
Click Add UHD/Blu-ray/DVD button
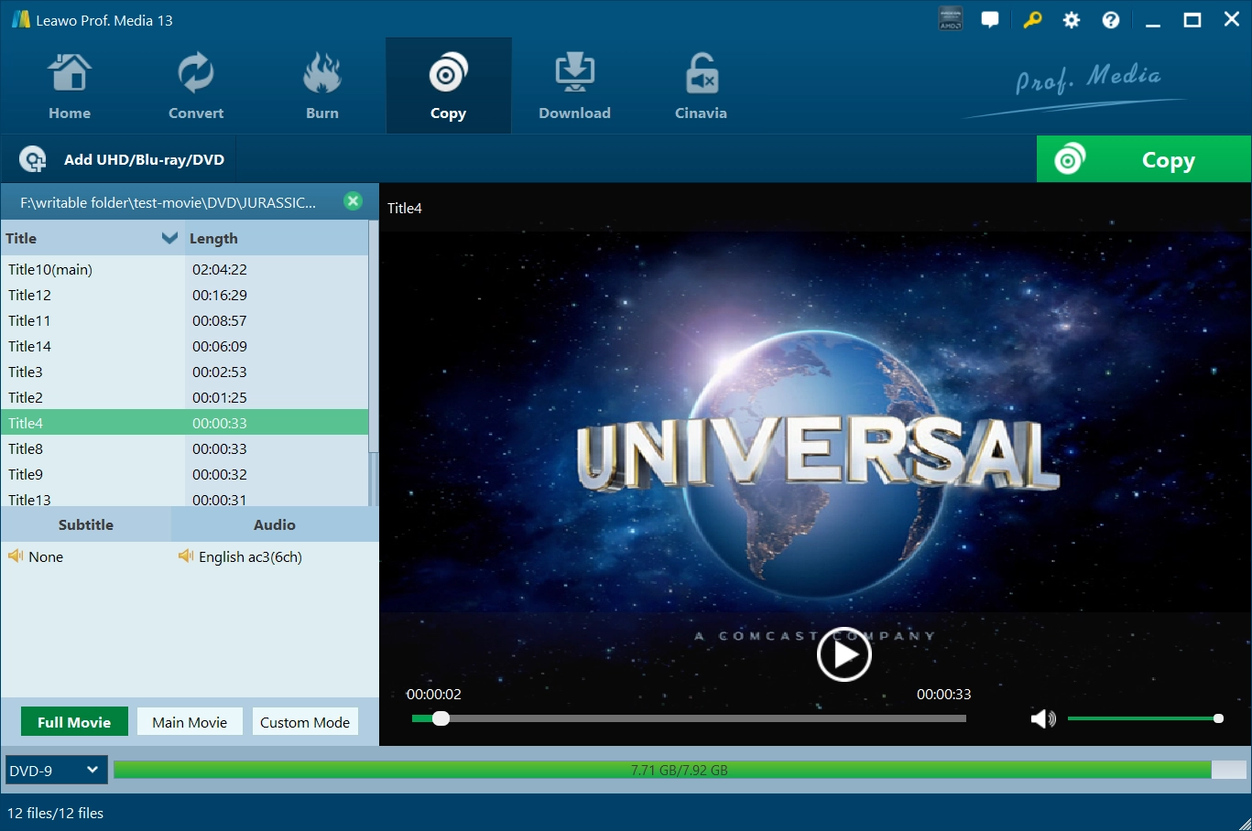(124, 160)
